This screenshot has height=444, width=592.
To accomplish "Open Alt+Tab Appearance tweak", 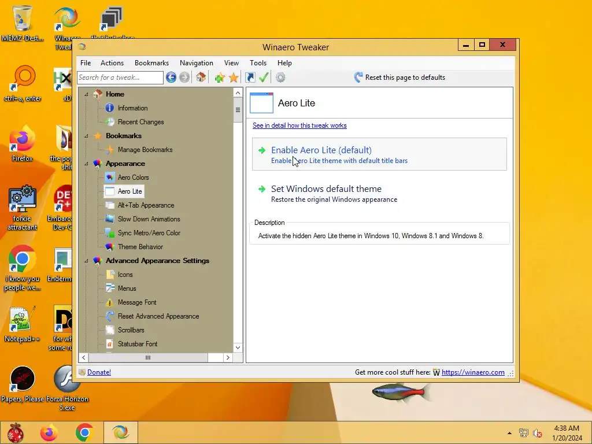I will click(146, 205).
